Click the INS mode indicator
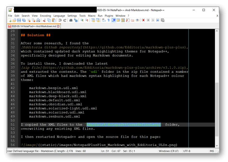The image size is (228, 162). pos(212,151)
